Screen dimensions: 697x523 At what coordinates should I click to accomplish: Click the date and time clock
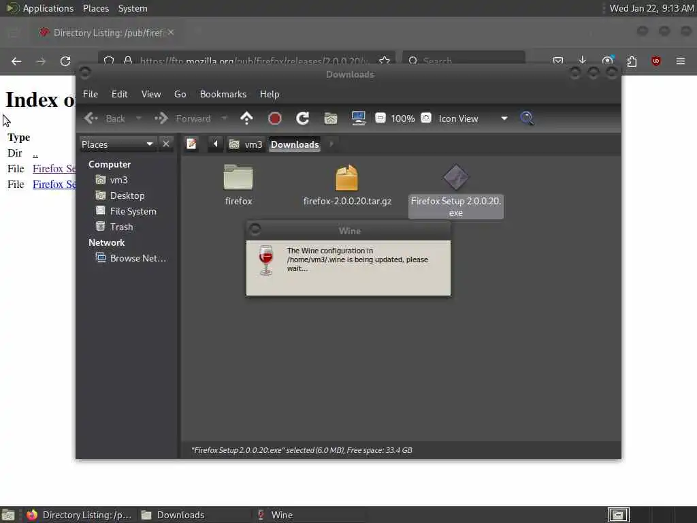651,8
